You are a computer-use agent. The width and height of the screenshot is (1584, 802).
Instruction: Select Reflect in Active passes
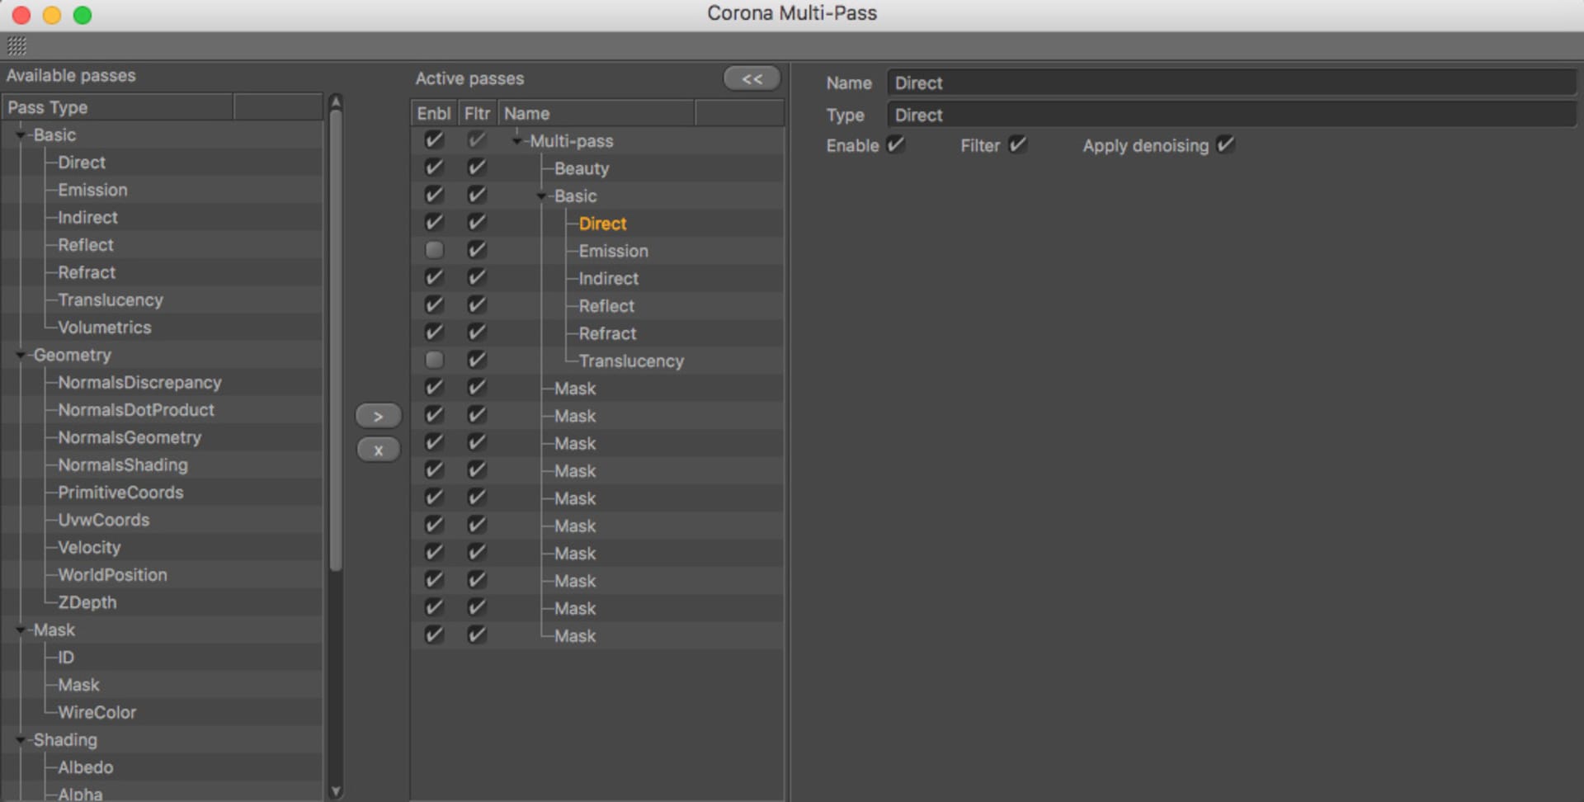pos(606,306)
